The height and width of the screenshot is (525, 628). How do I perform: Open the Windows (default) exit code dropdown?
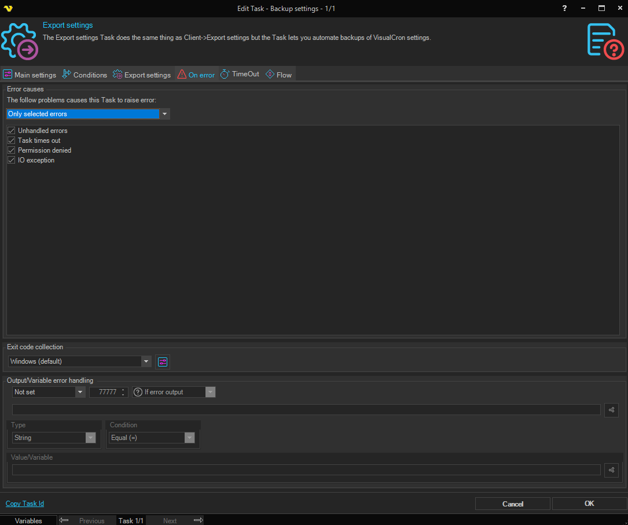(x=146, y=361)
